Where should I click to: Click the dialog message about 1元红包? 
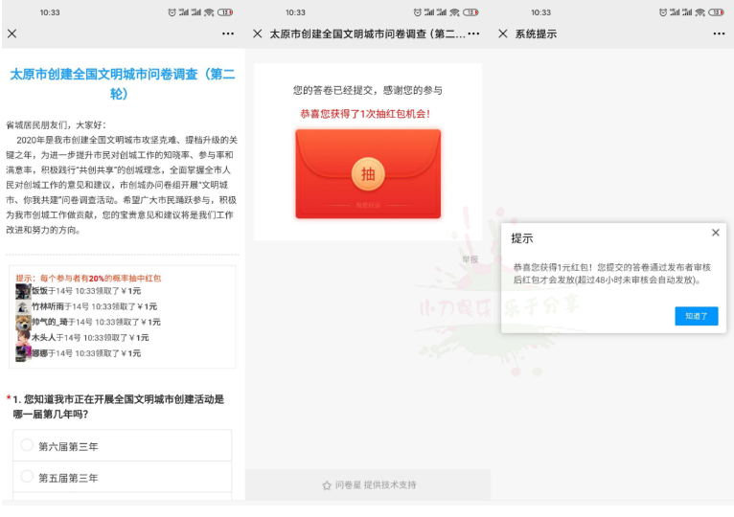[x=611, y=274]
